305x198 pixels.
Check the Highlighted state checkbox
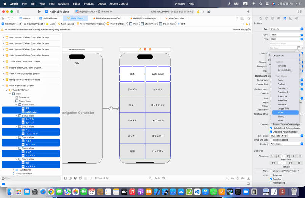271,183
